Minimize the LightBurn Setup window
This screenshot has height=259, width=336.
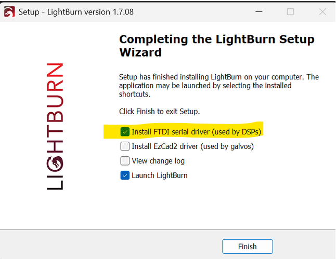point(259,12)
